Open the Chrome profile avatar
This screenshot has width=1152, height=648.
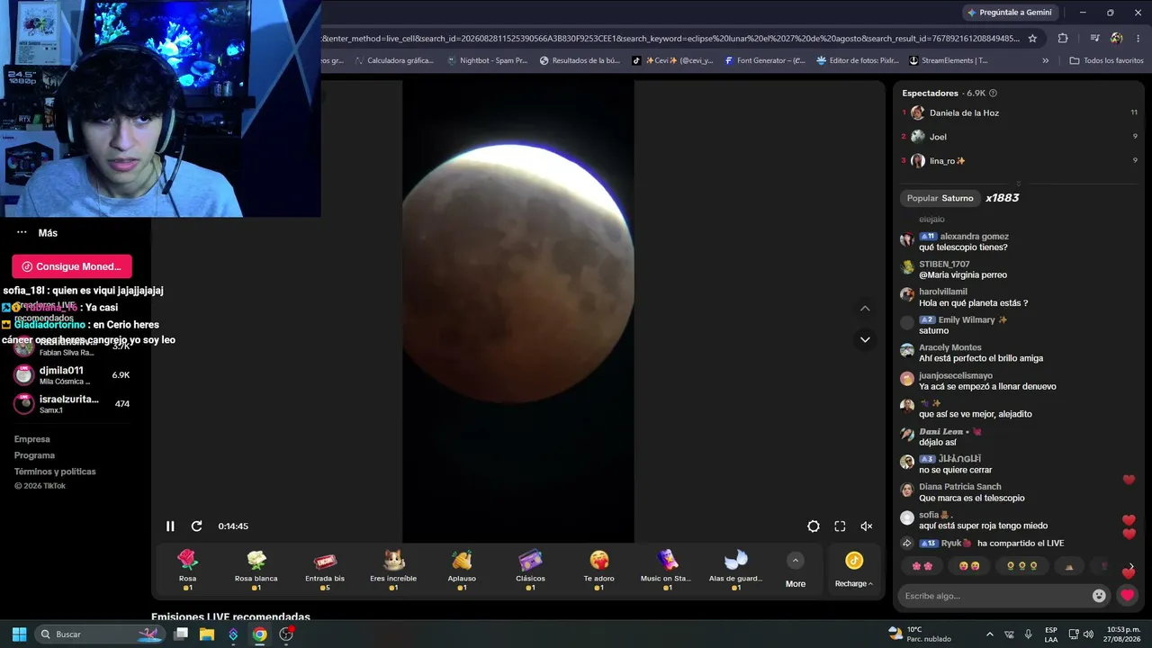pos(1117,39)
